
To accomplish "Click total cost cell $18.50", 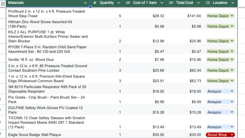I will click(x=195, y=91).
